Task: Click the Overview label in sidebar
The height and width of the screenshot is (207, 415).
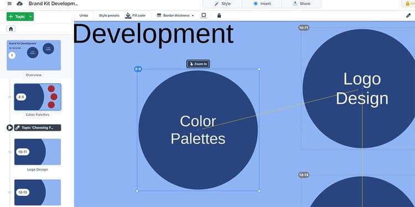Action: pos(34,75)
